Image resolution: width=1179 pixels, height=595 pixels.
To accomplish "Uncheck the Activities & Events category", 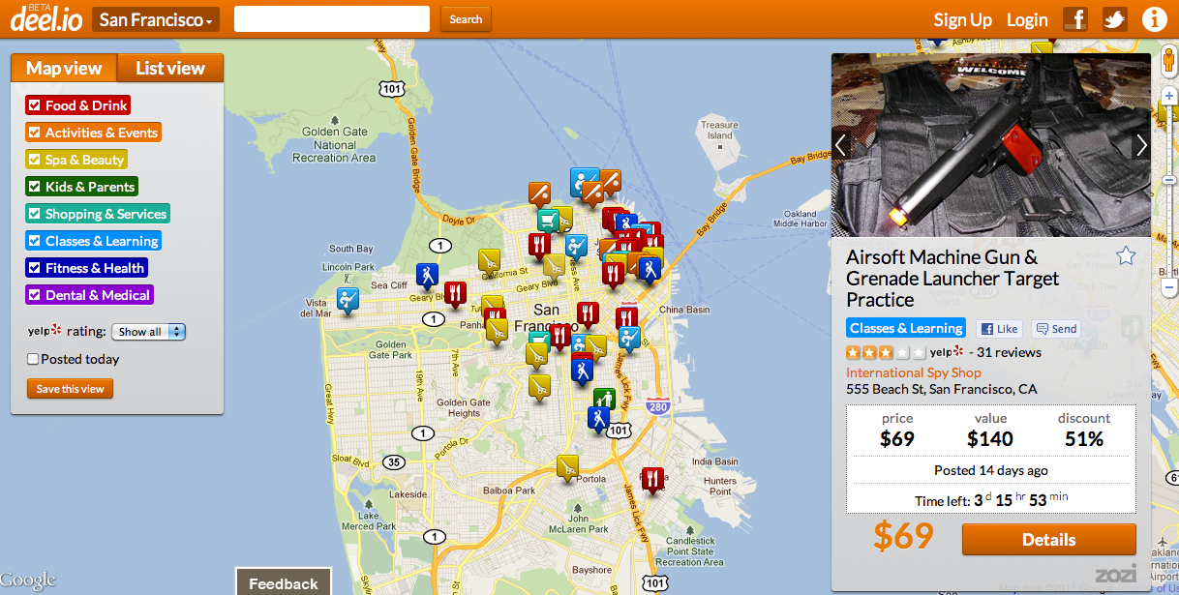I will click(x=93, y=133).
